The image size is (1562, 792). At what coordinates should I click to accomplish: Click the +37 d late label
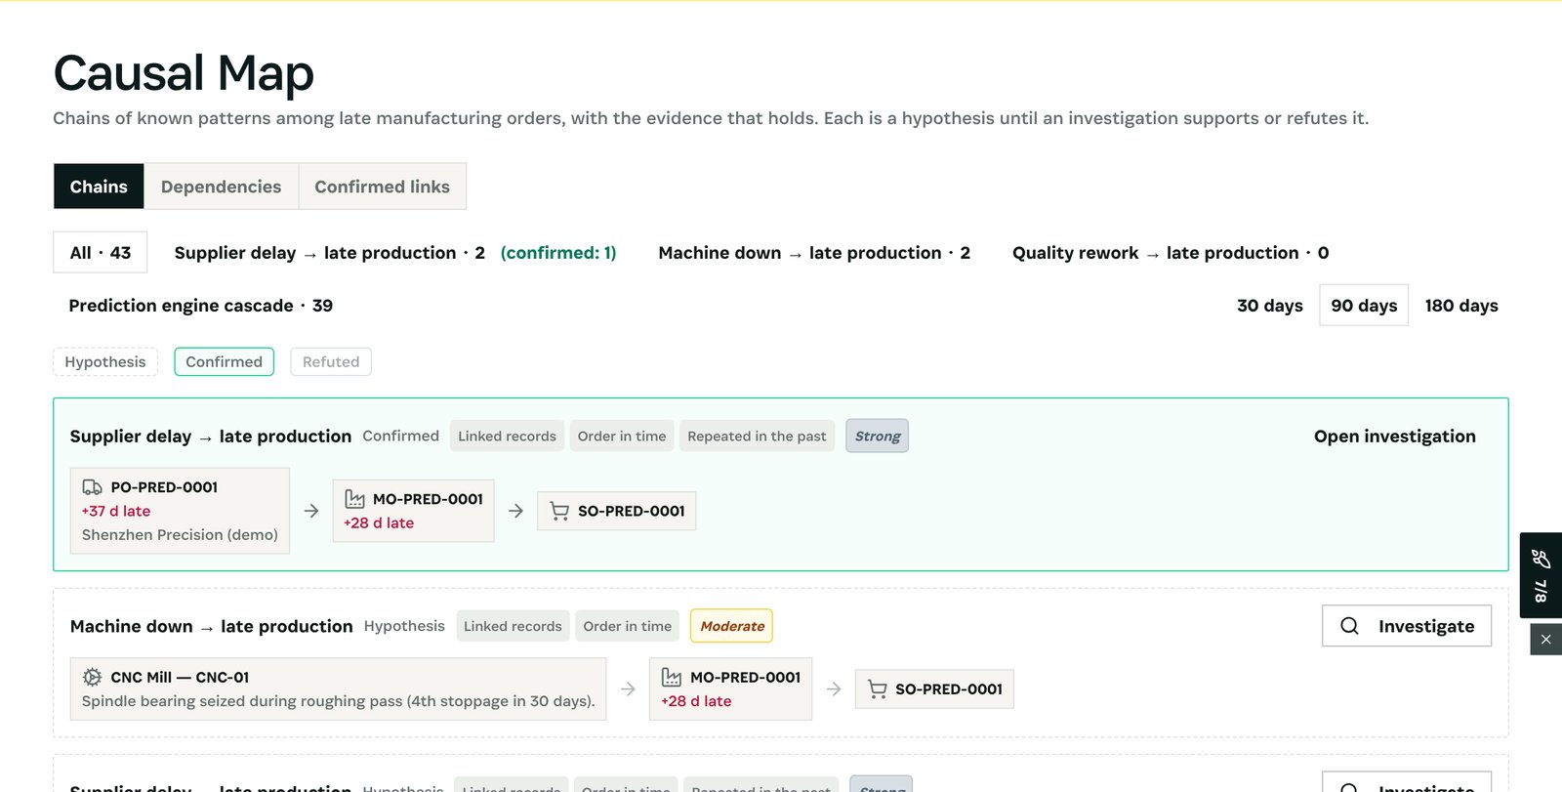[x=116, y=511]
